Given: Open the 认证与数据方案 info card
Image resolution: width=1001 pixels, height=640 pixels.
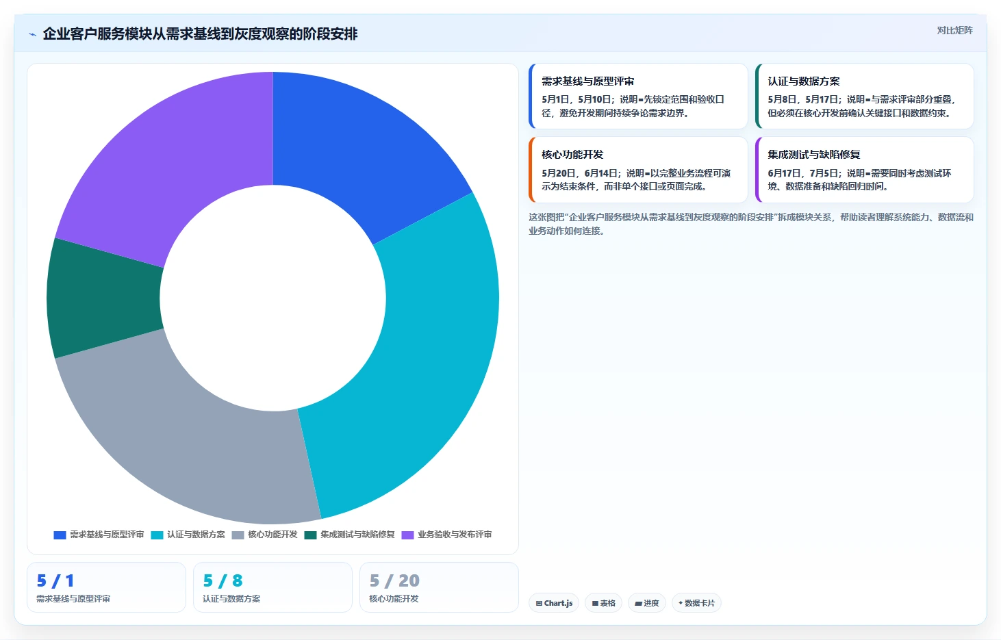Looking at the screenshot, I should pos(864,97).
